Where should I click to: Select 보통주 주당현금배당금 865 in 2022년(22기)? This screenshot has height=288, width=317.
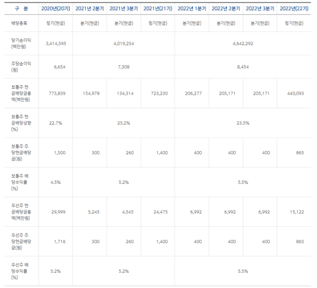click(x=300, y=153)
